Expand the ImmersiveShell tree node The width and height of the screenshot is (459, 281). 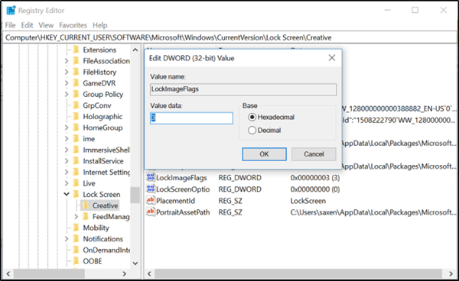[67, 150]
